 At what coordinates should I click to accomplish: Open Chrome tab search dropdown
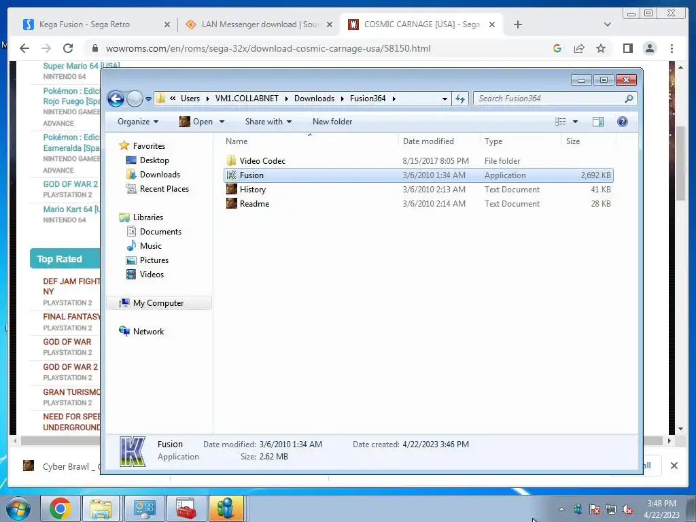607,25
